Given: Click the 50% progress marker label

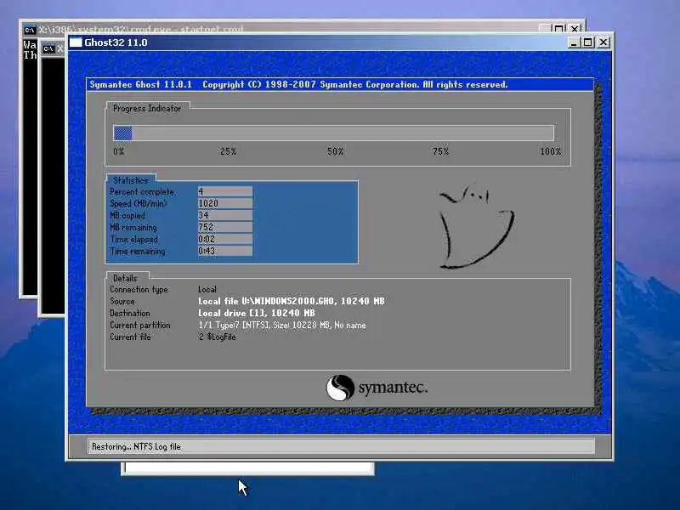Looking at the screenshot, I should click(335, 151).
